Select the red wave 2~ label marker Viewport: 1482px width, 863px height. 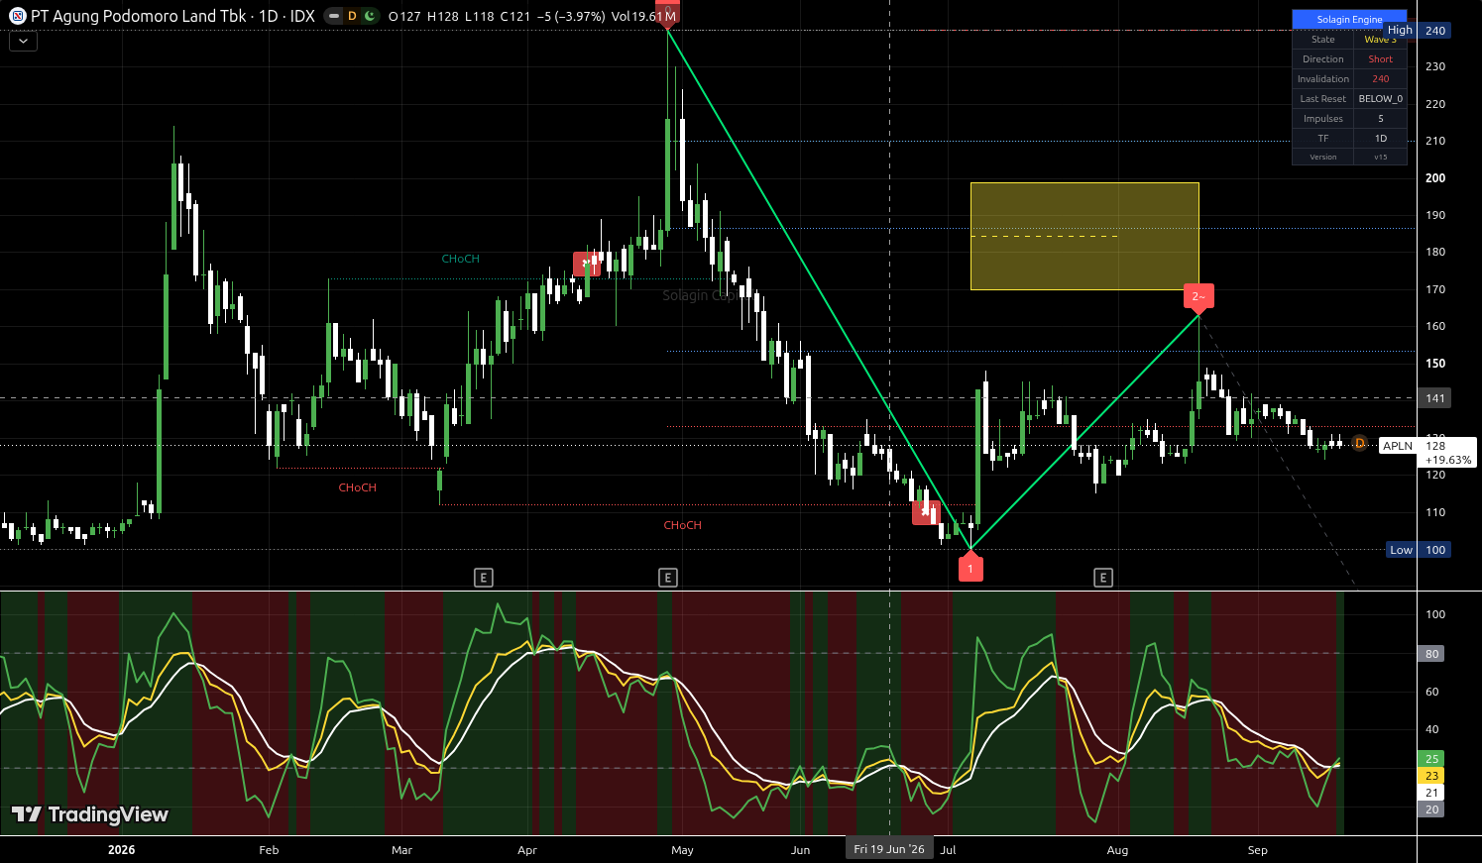tap(1198, 297)
